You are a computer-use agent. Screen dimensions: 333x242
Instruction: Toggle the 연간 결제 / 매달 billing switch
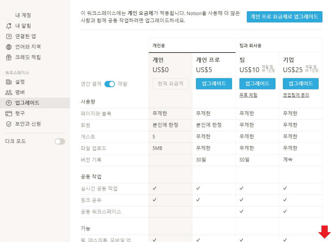coord(110,84)
